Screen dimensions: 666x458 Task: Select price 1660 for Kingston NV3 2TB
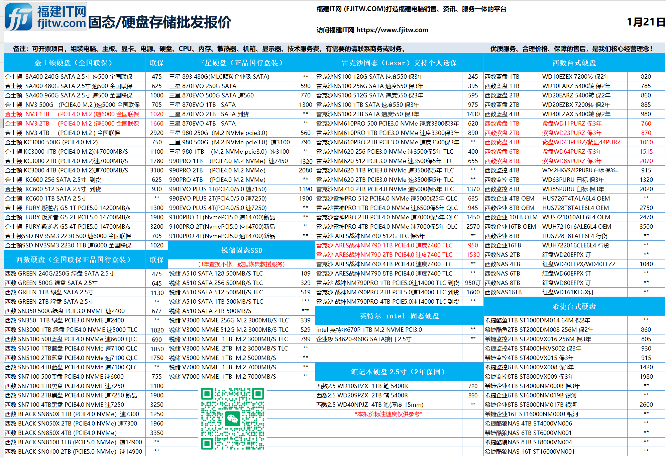pyautogui.click(x=156, y=124)
